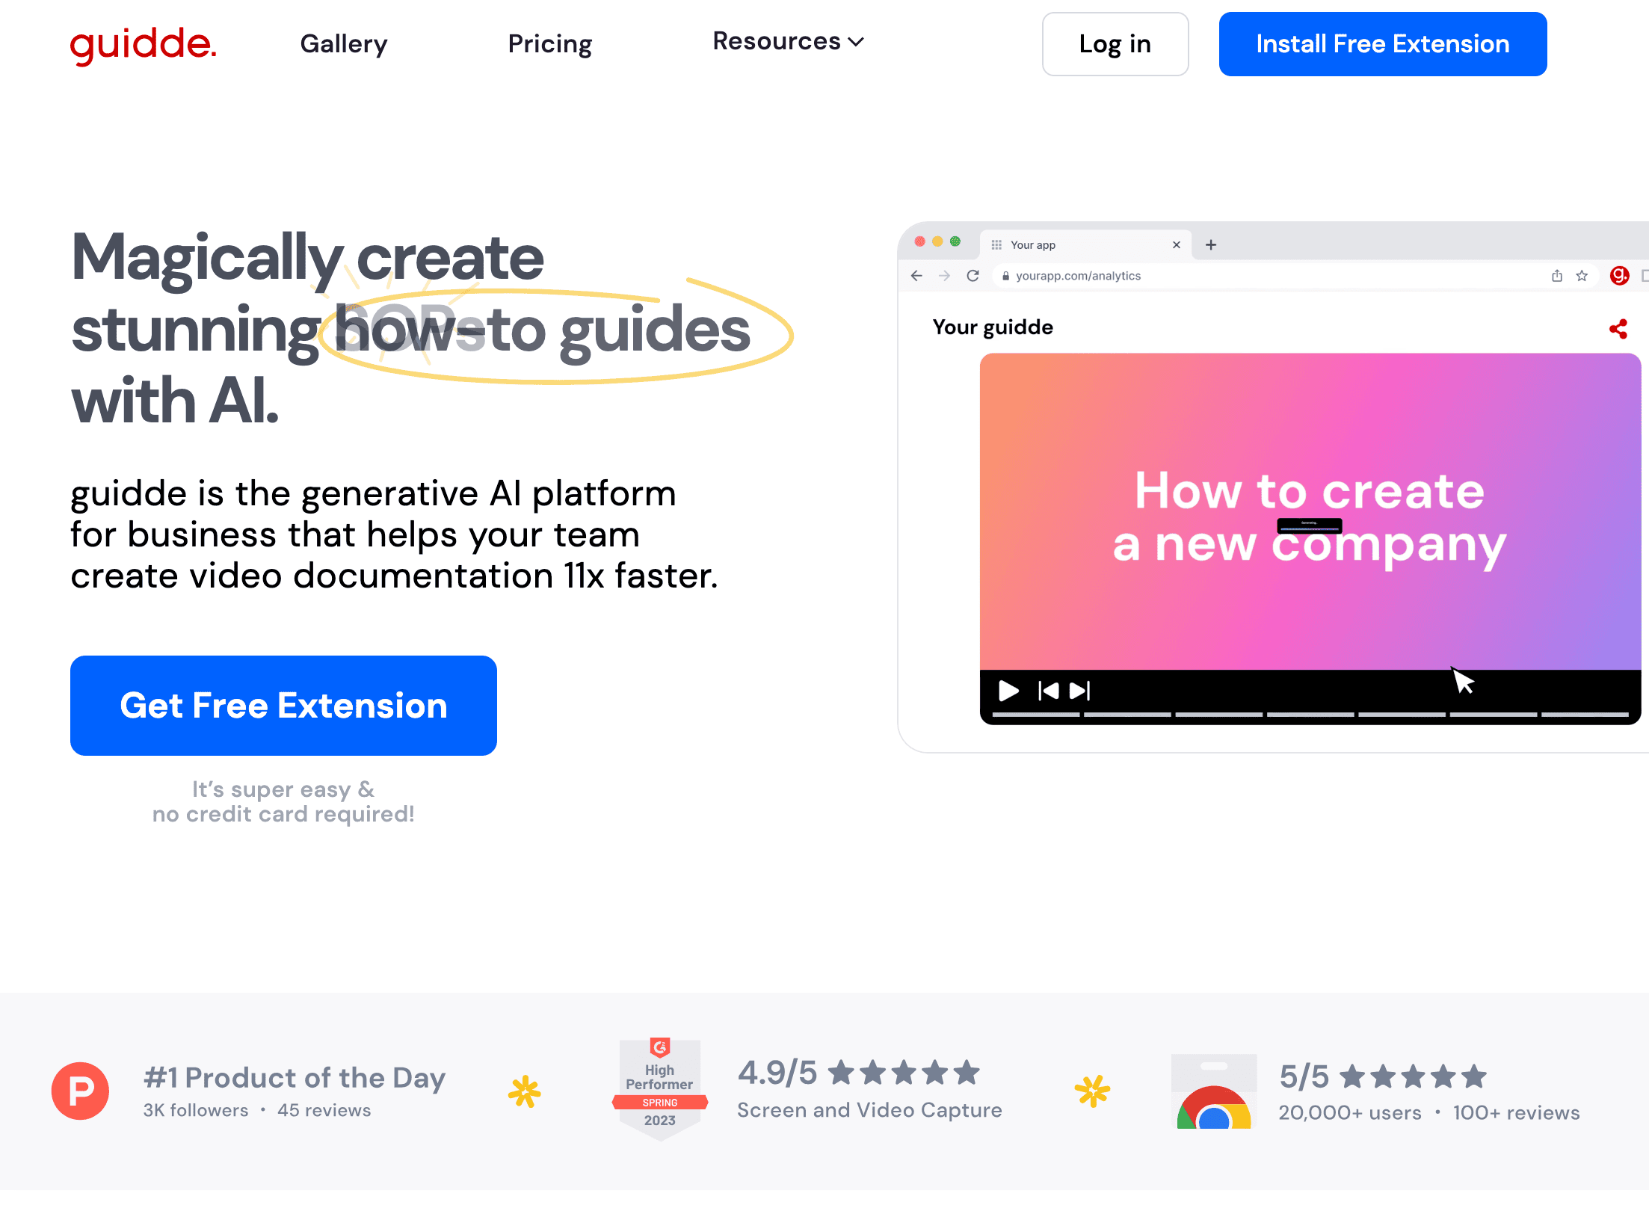Click the first video progress segment
Viewport: 1649px width, 1211px height.
(x=1036, y=715)
